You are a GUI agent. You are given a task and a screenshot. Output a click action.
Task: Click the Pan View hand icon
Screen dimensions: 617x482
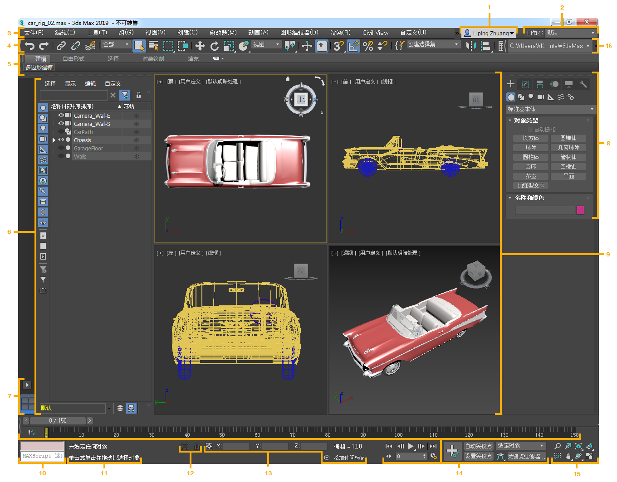point(568,456)
